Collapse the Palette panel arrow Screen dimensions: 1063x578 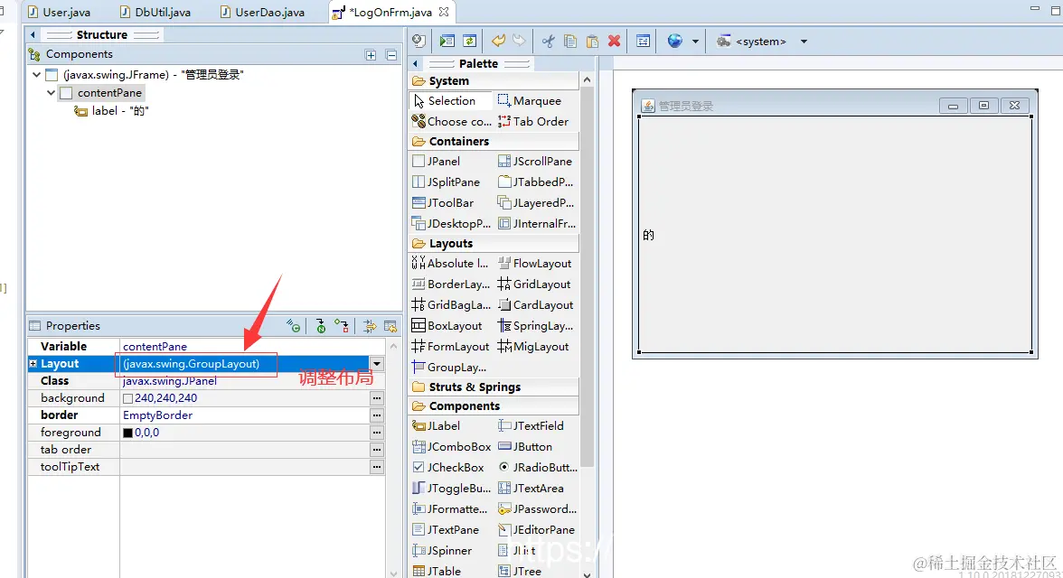click(415, 64)
